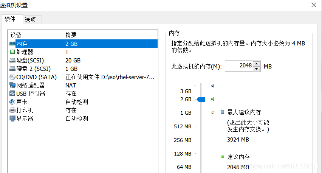
Task: Select the 打印机 row
Action: pyautogui.click(x=83, y=110)
